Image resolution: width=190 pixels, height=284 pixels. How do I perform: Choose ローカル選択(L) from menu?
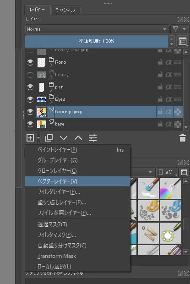click(x=78, y=267)
